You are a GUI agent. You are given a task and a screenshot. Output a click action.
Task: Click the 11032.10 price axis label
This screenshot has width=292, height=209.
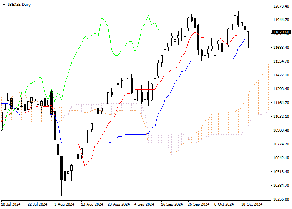point(281,117)
